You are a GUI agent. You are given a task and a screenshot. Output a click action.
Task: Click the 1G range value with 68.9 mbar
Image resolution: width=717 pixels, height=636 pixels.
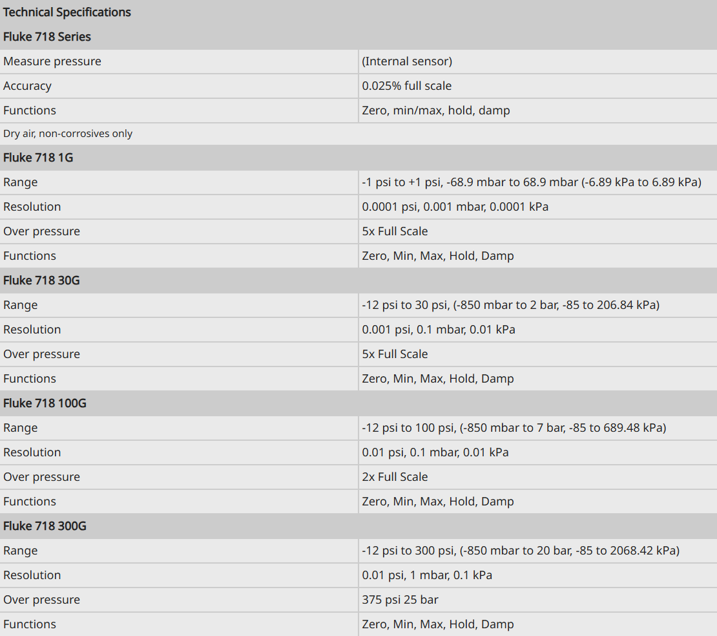coord(532,182)
